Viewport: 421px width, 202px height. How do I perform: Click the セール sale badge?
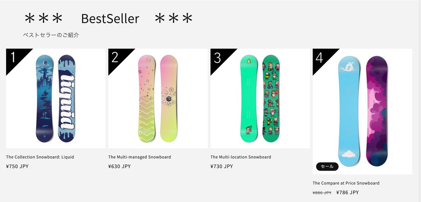click(x=327, y=167)
